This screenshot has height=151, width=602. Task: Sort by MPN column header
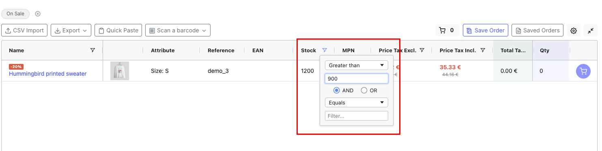click(348, 50)
